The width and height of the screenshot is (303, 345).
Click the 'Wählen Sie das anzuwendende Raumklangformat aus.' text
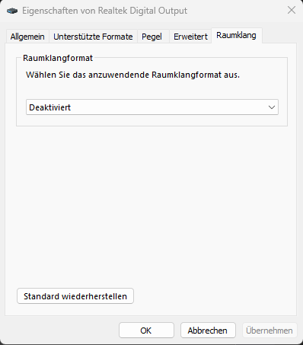tap(132, 75)
